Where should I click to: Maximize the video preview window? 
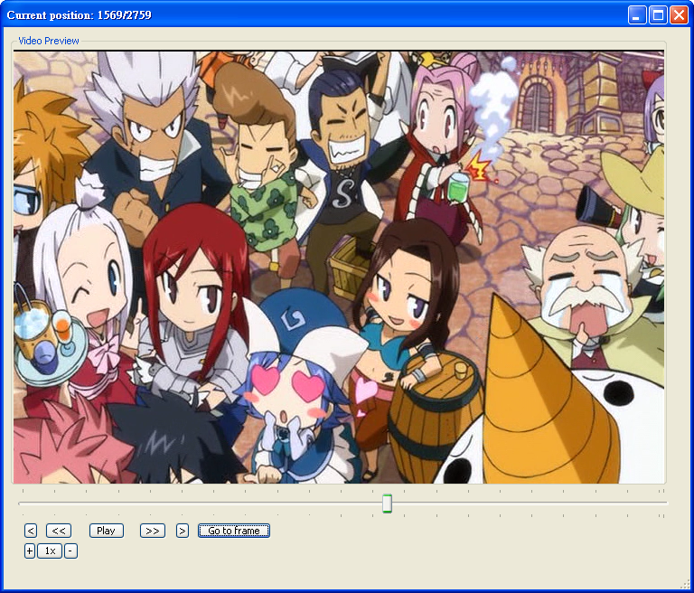658,15
